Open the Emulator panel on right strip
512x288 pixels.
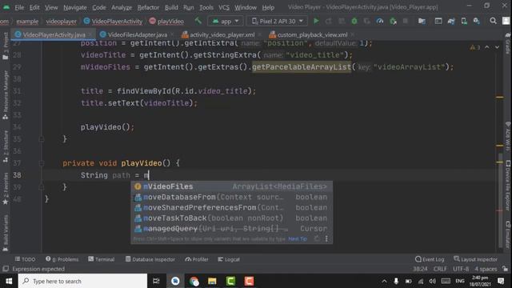coord(508,234)
